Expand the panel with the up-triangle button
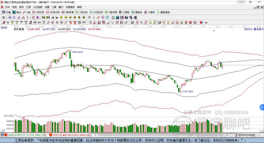This screenshot has width=264, height=143. coord(2,131)
